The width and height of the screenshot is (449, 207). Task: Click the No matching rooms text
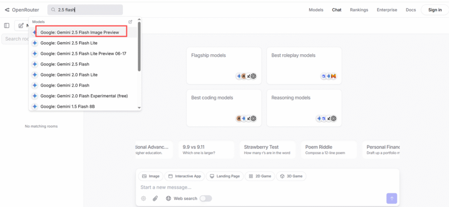click(x=41, y=126)
